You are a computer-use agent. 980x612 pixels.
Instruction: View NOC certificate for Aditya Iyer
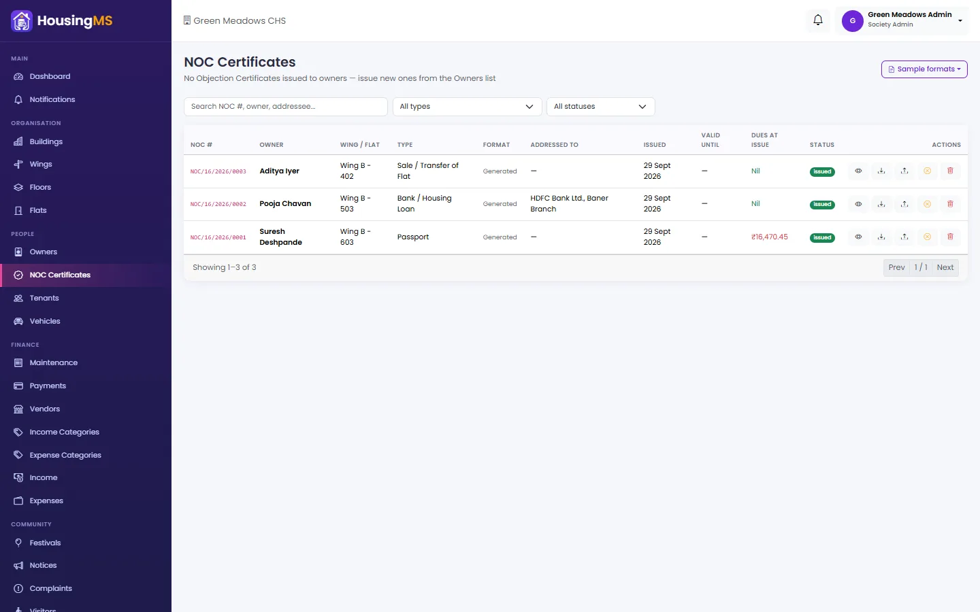pyautogui.click(x=858, y=171)
